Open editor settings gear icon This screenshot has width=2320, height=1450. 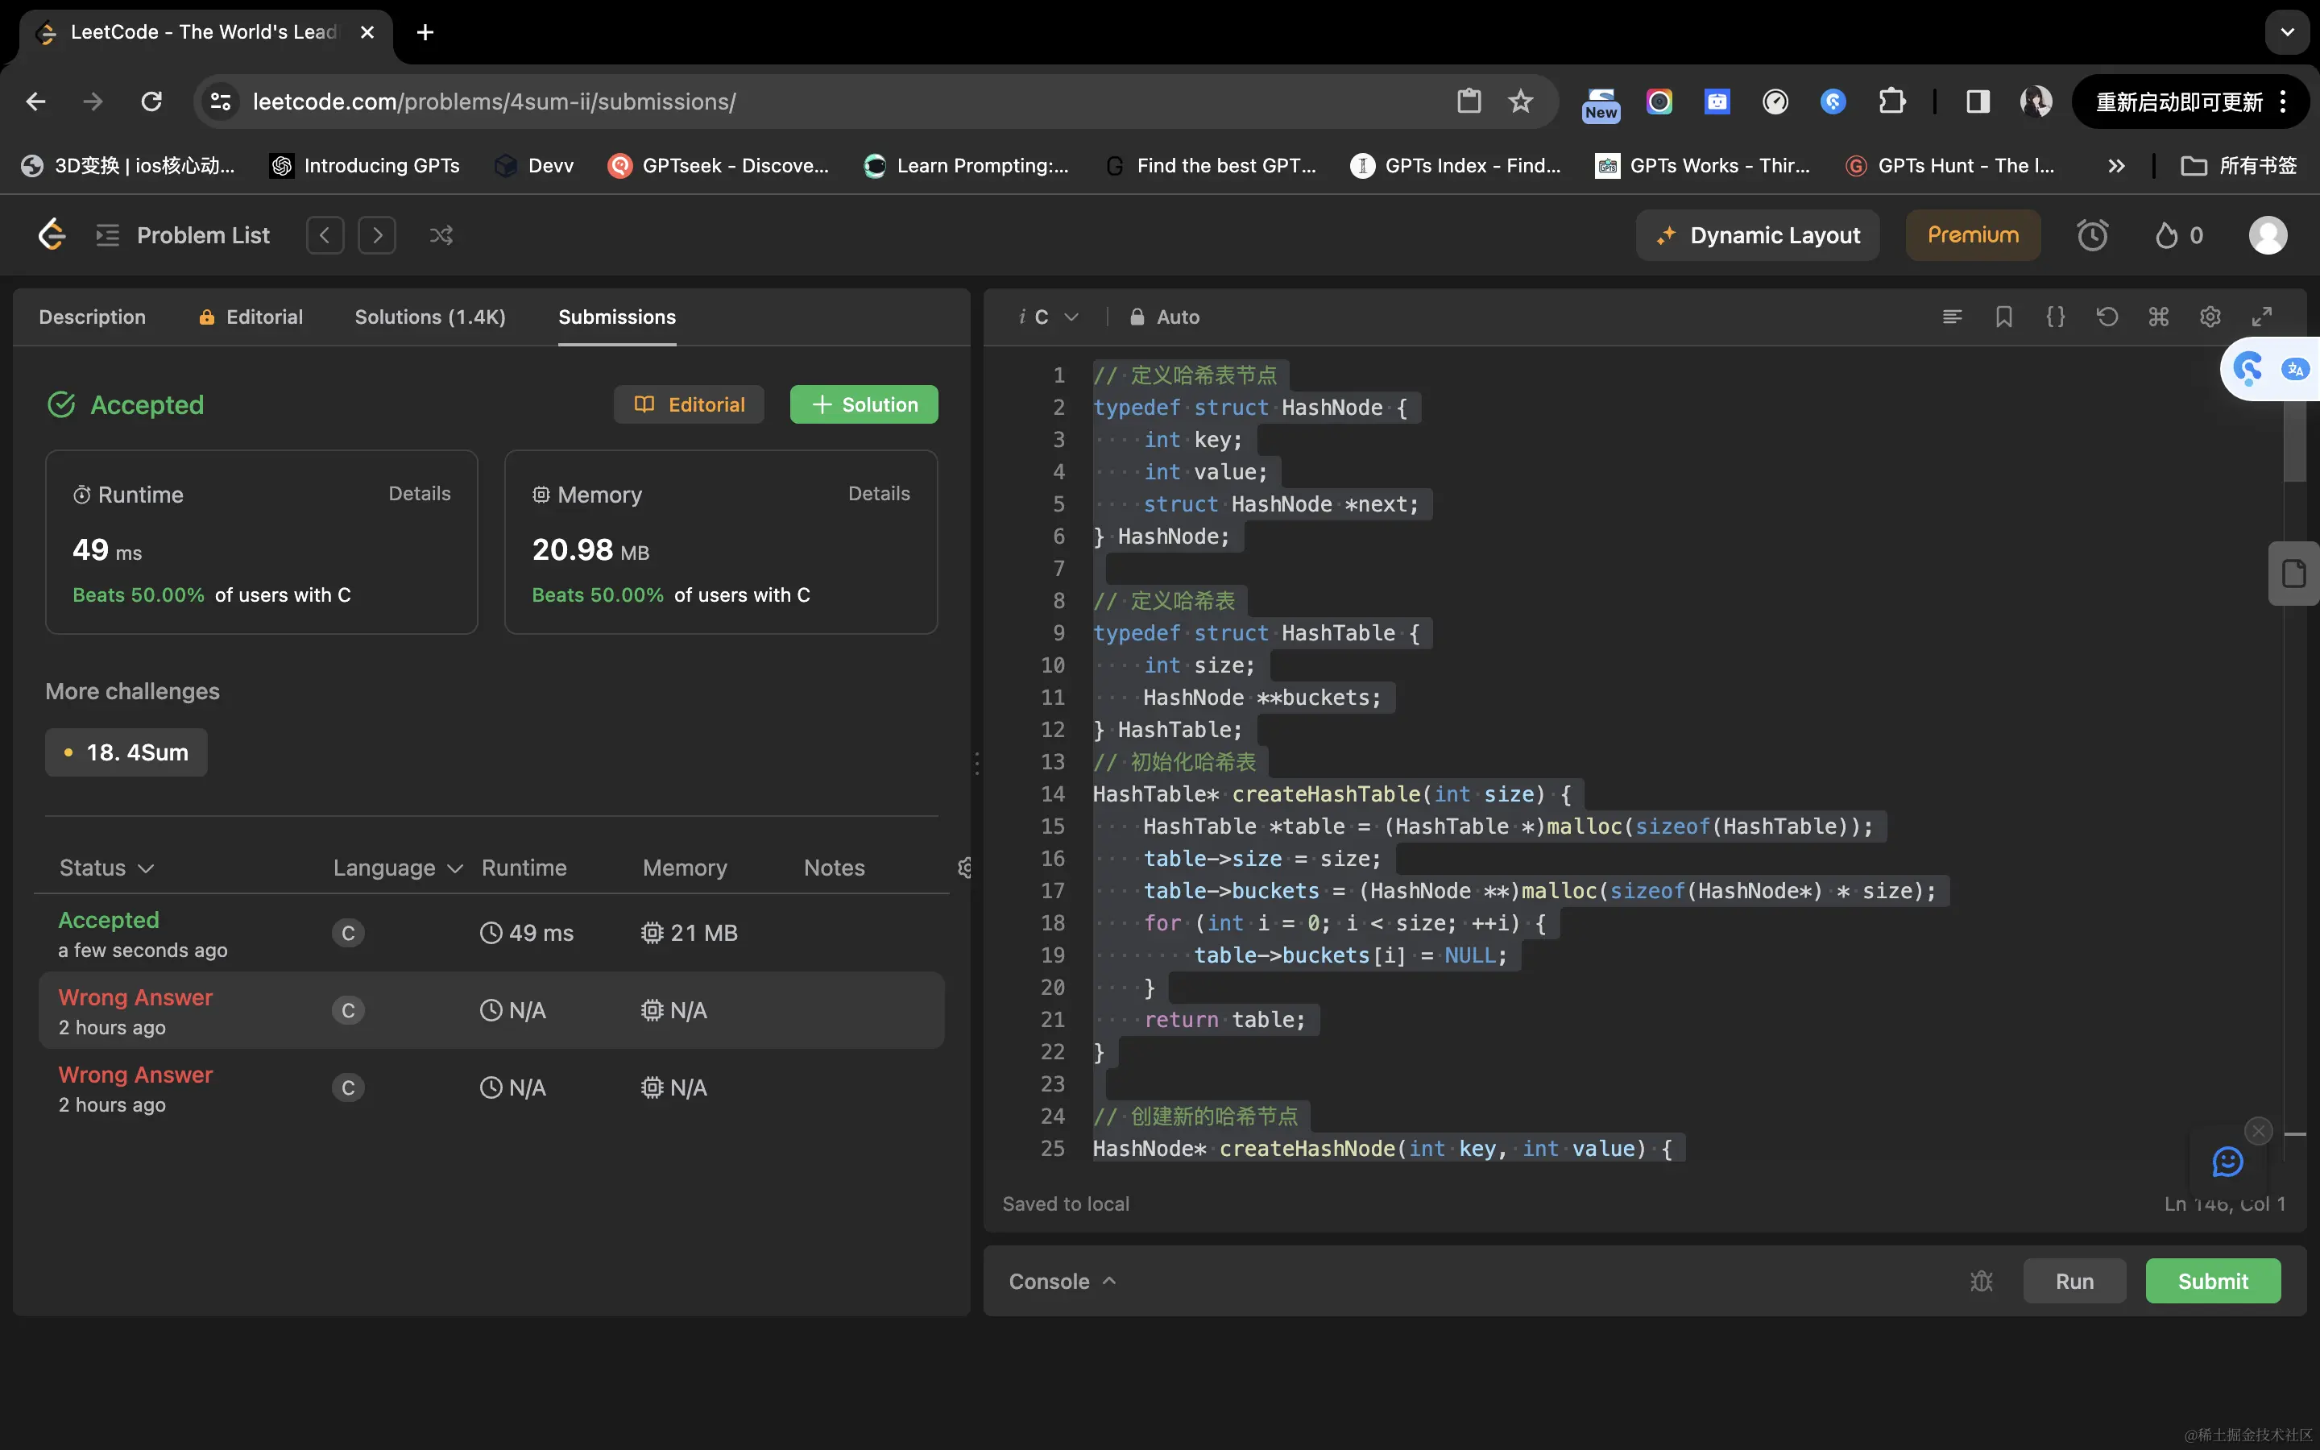2210,317
